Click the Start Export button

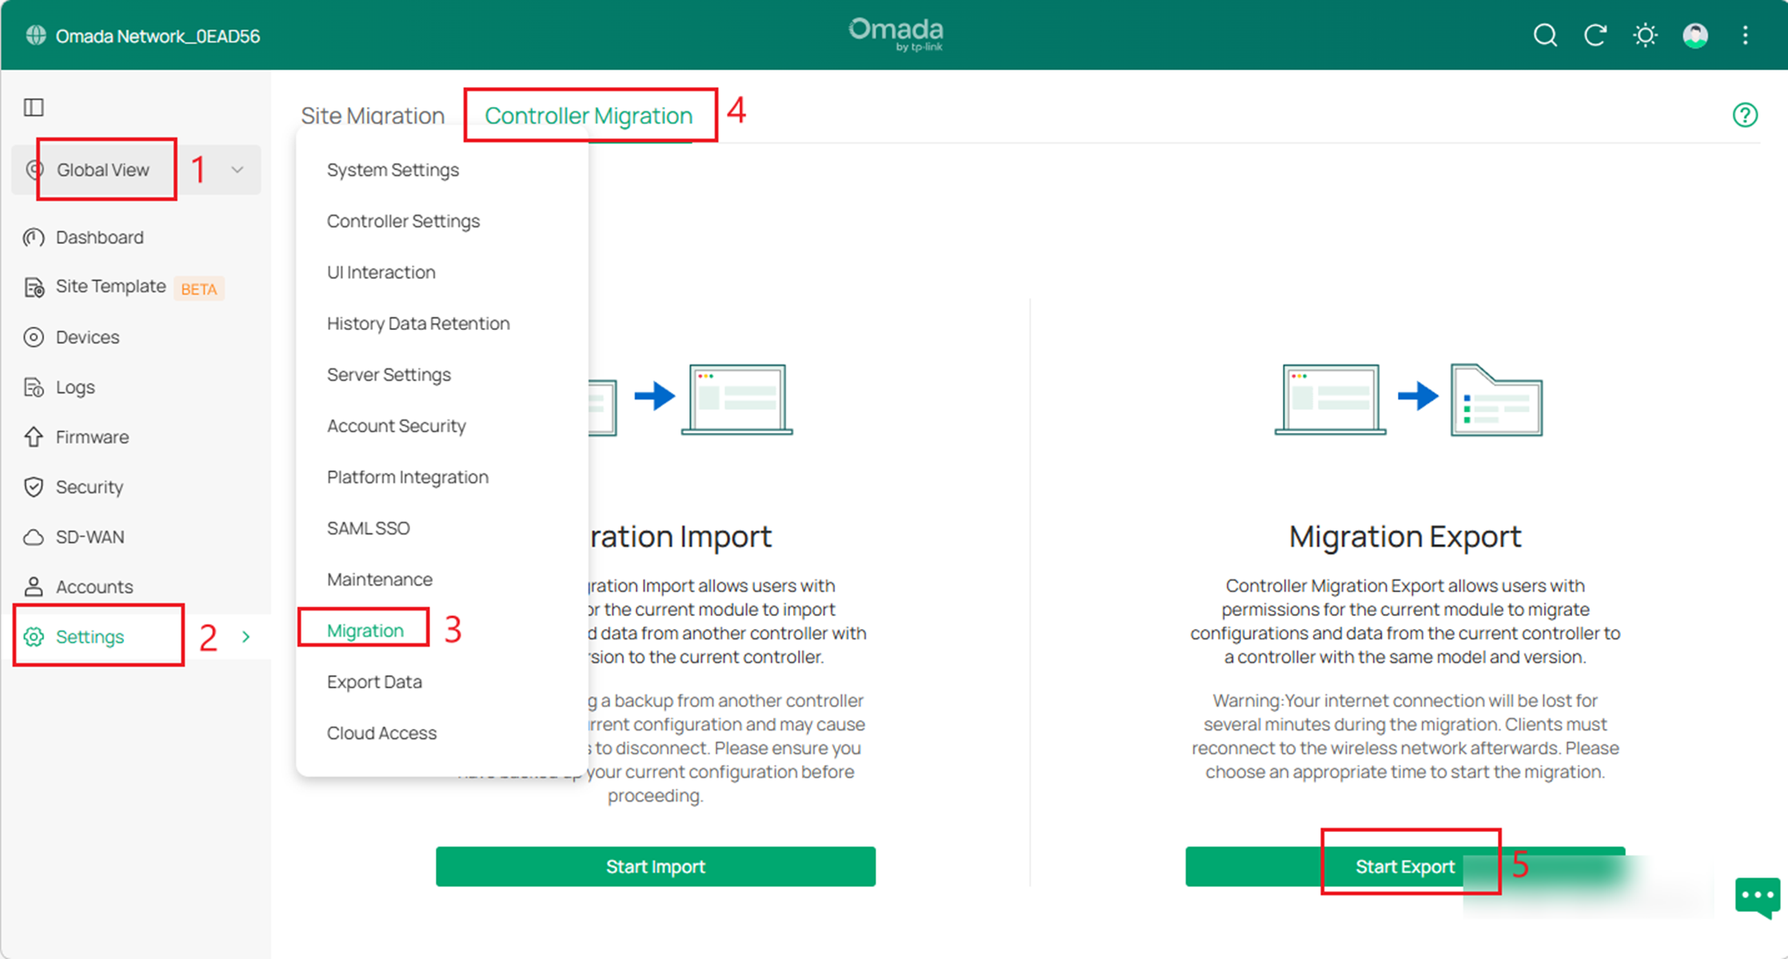point(1405,866)
